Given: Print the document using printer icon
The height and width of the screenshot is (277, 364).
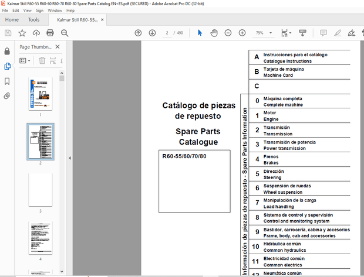Looking at the screenshot, I should 50,33.
